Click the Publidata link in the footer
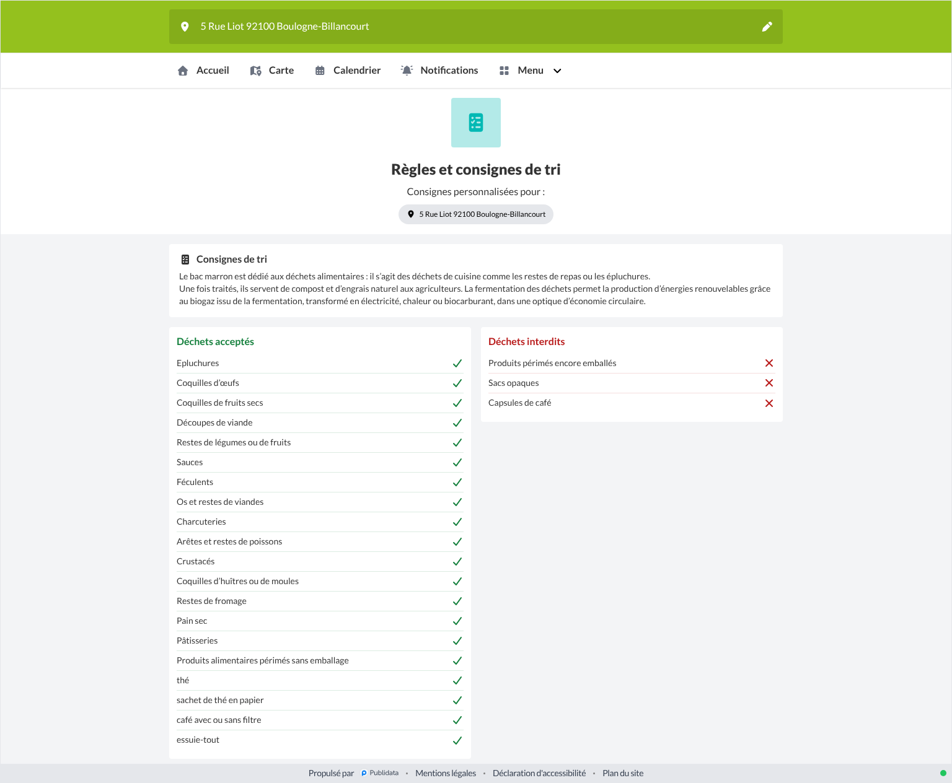Screen dimensions: 952x783 click(x=380, y=773)
